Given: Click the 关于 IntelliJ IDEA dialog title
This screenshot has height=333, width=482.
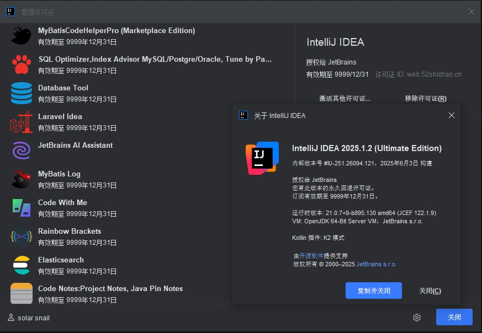Looking at the screenshot, I should click(280, 116).
